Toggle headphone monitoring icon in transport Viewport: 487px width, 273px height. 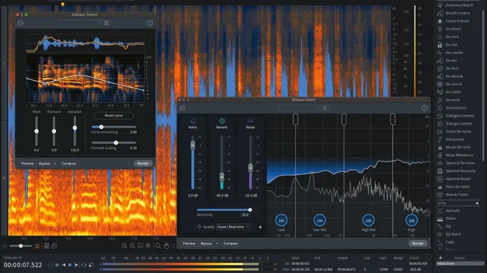pyautogui.click(x=51, y=265)
